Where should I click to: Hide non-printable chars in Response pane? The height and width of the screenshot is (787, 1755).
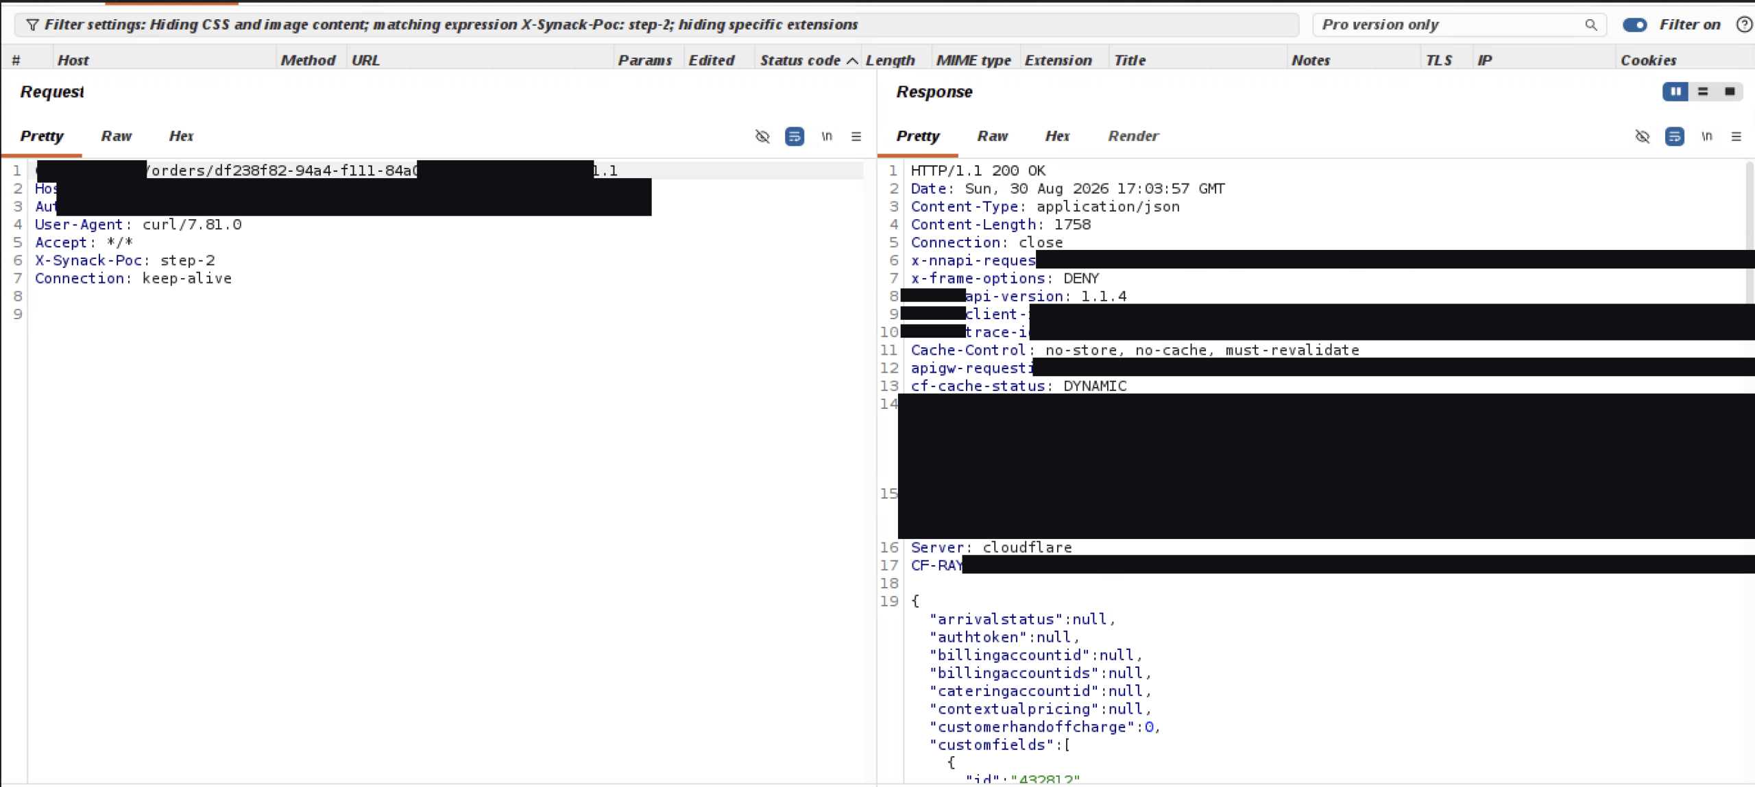1643,136
